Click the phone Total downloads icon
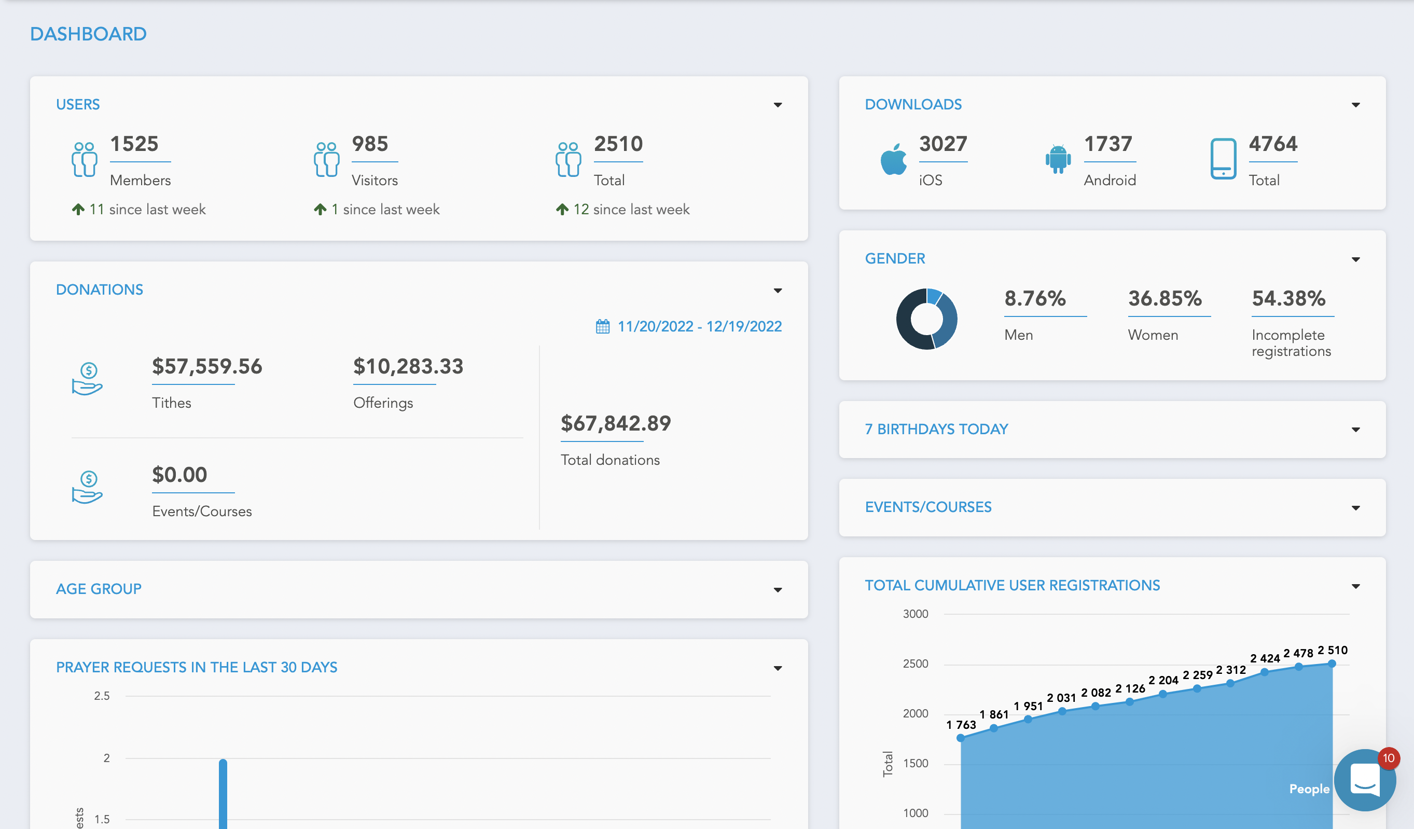Image resolution: width=1414 pixels, height=829 pixels. (x=1223, y=159)
